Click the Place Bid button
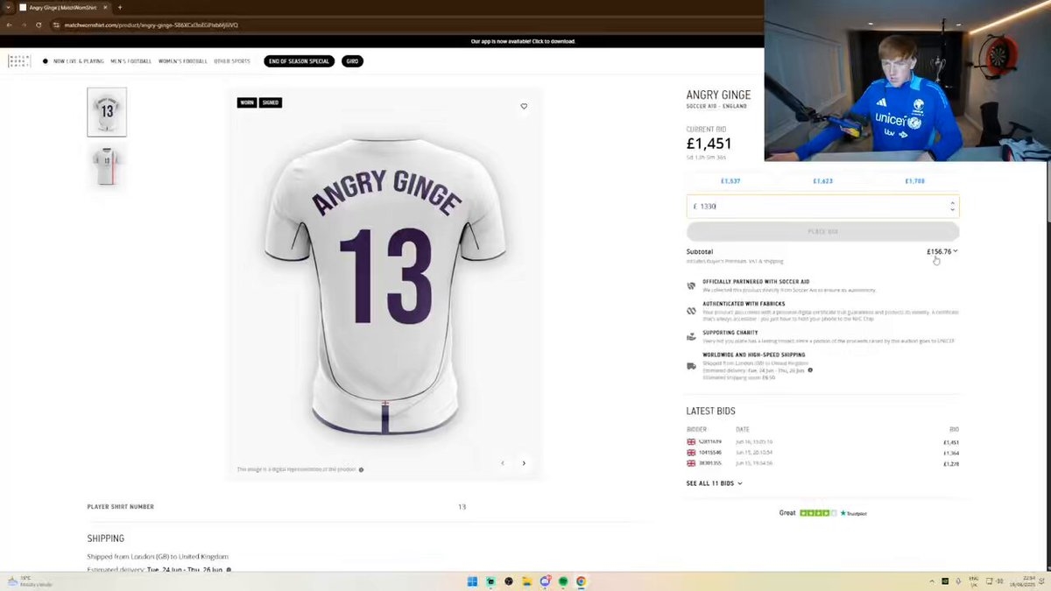This screenshot has height=591, width=1051. click(822, 231)
